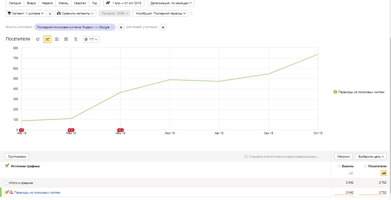Select the Квартал period tab

pyautogui.click(x=80, y=3)
